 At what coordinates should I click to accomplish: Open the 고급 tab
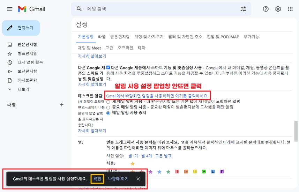point(109,48)
